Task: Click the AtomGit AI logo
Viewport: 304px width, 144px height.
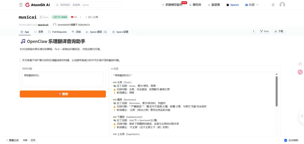Action: click(x=38, y=5)
